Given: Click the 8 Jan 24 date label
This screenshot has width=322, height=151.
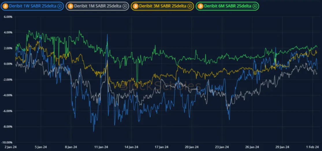Looking at the screenshot, I should click(71, 147).
